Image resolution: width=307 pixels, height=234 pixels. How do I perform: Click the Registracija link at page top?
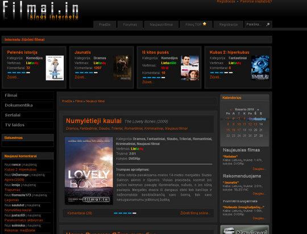click(226, 1)
